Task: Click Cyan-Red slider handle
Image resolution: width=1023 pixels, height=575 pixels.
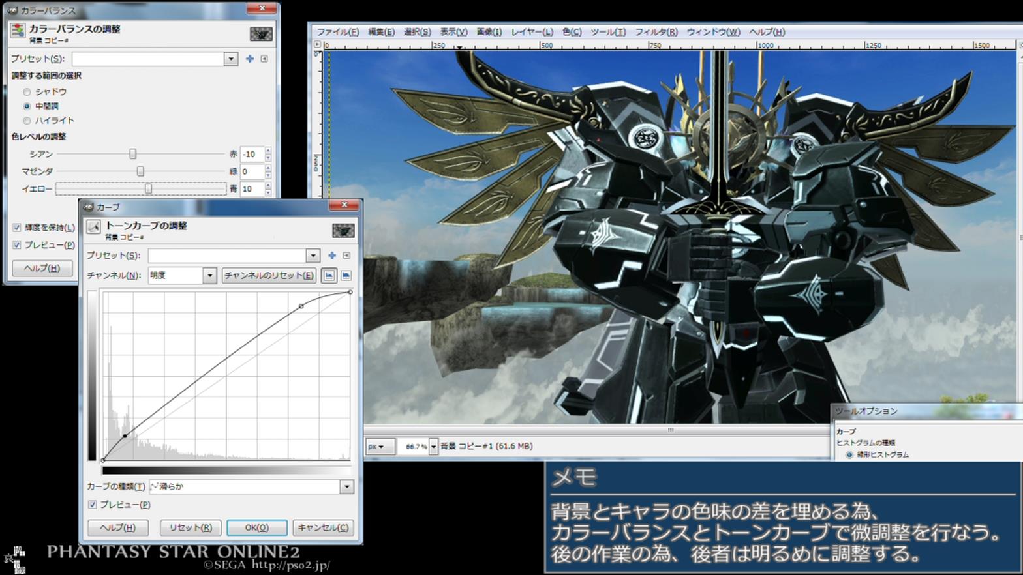Action: tap(132, 154)
